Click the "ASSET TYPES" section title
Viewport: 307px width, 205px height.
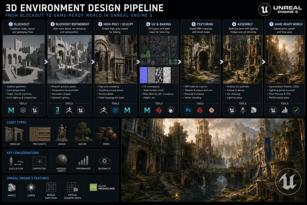(16, 122)
